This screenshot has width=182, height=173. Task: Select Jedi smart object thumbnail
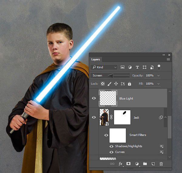(104, 117)
